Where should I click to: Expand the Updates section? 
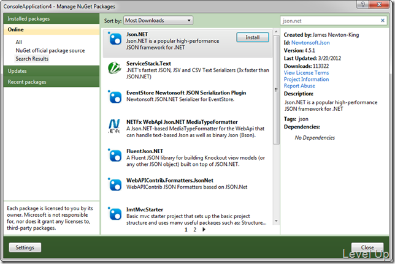pyautogui.click(x=52, y=71)
